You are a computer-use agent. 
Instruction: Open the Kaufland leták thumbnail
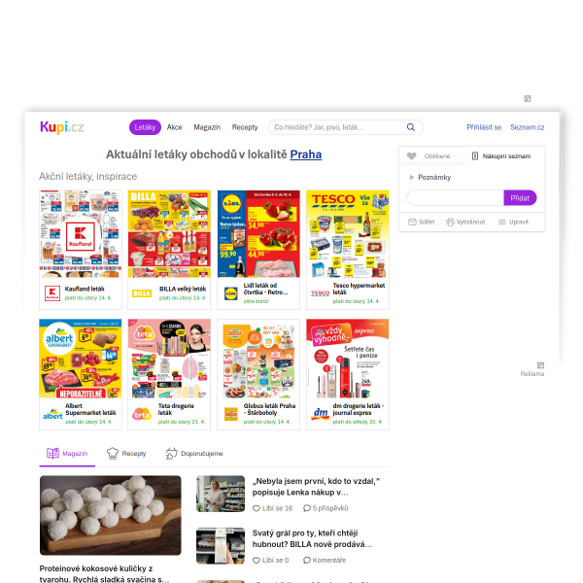coord(81,234)
